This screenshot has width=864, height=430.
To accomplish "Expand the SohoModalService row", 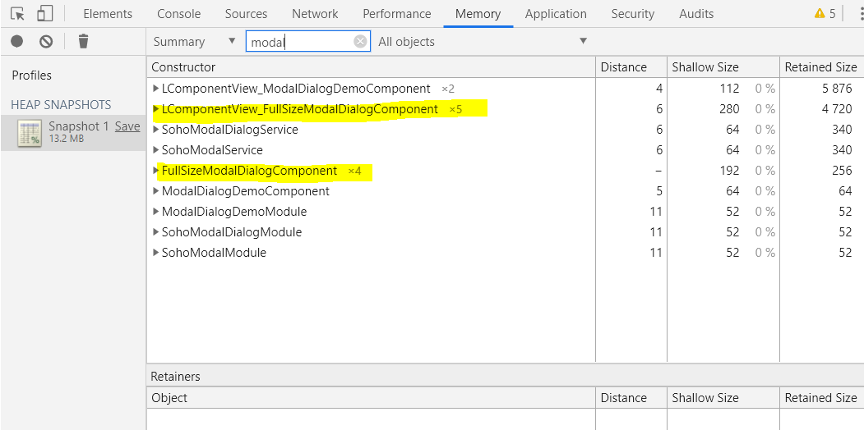I will click(156, 150).
